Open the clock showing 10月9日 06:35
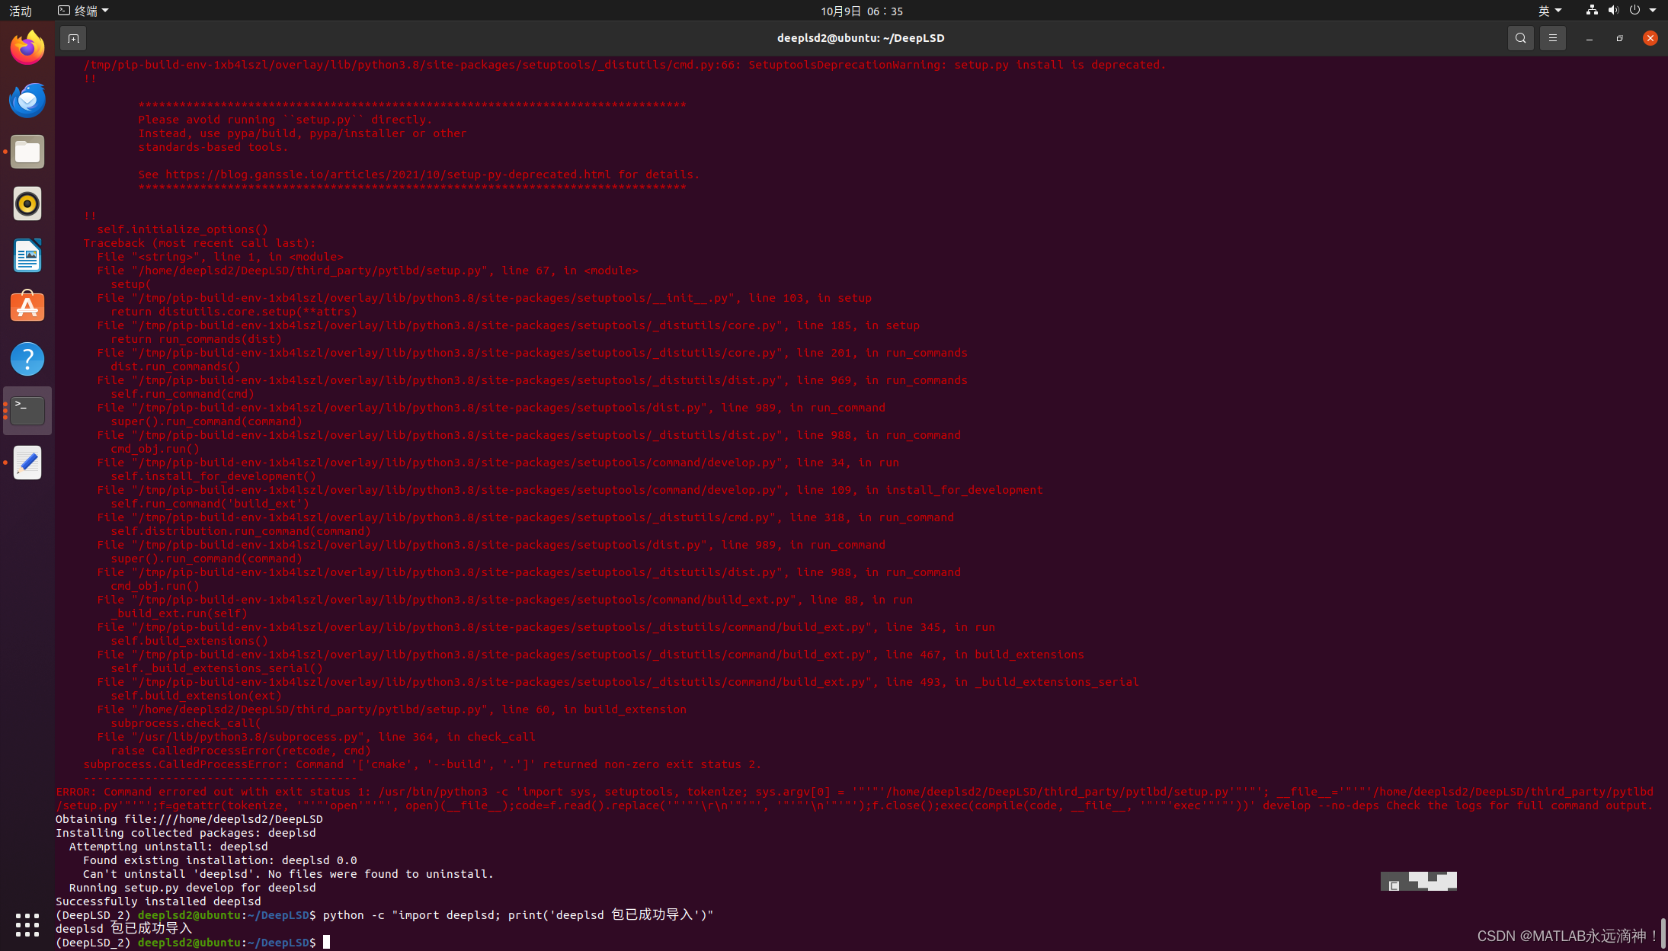 pos(862,11)
